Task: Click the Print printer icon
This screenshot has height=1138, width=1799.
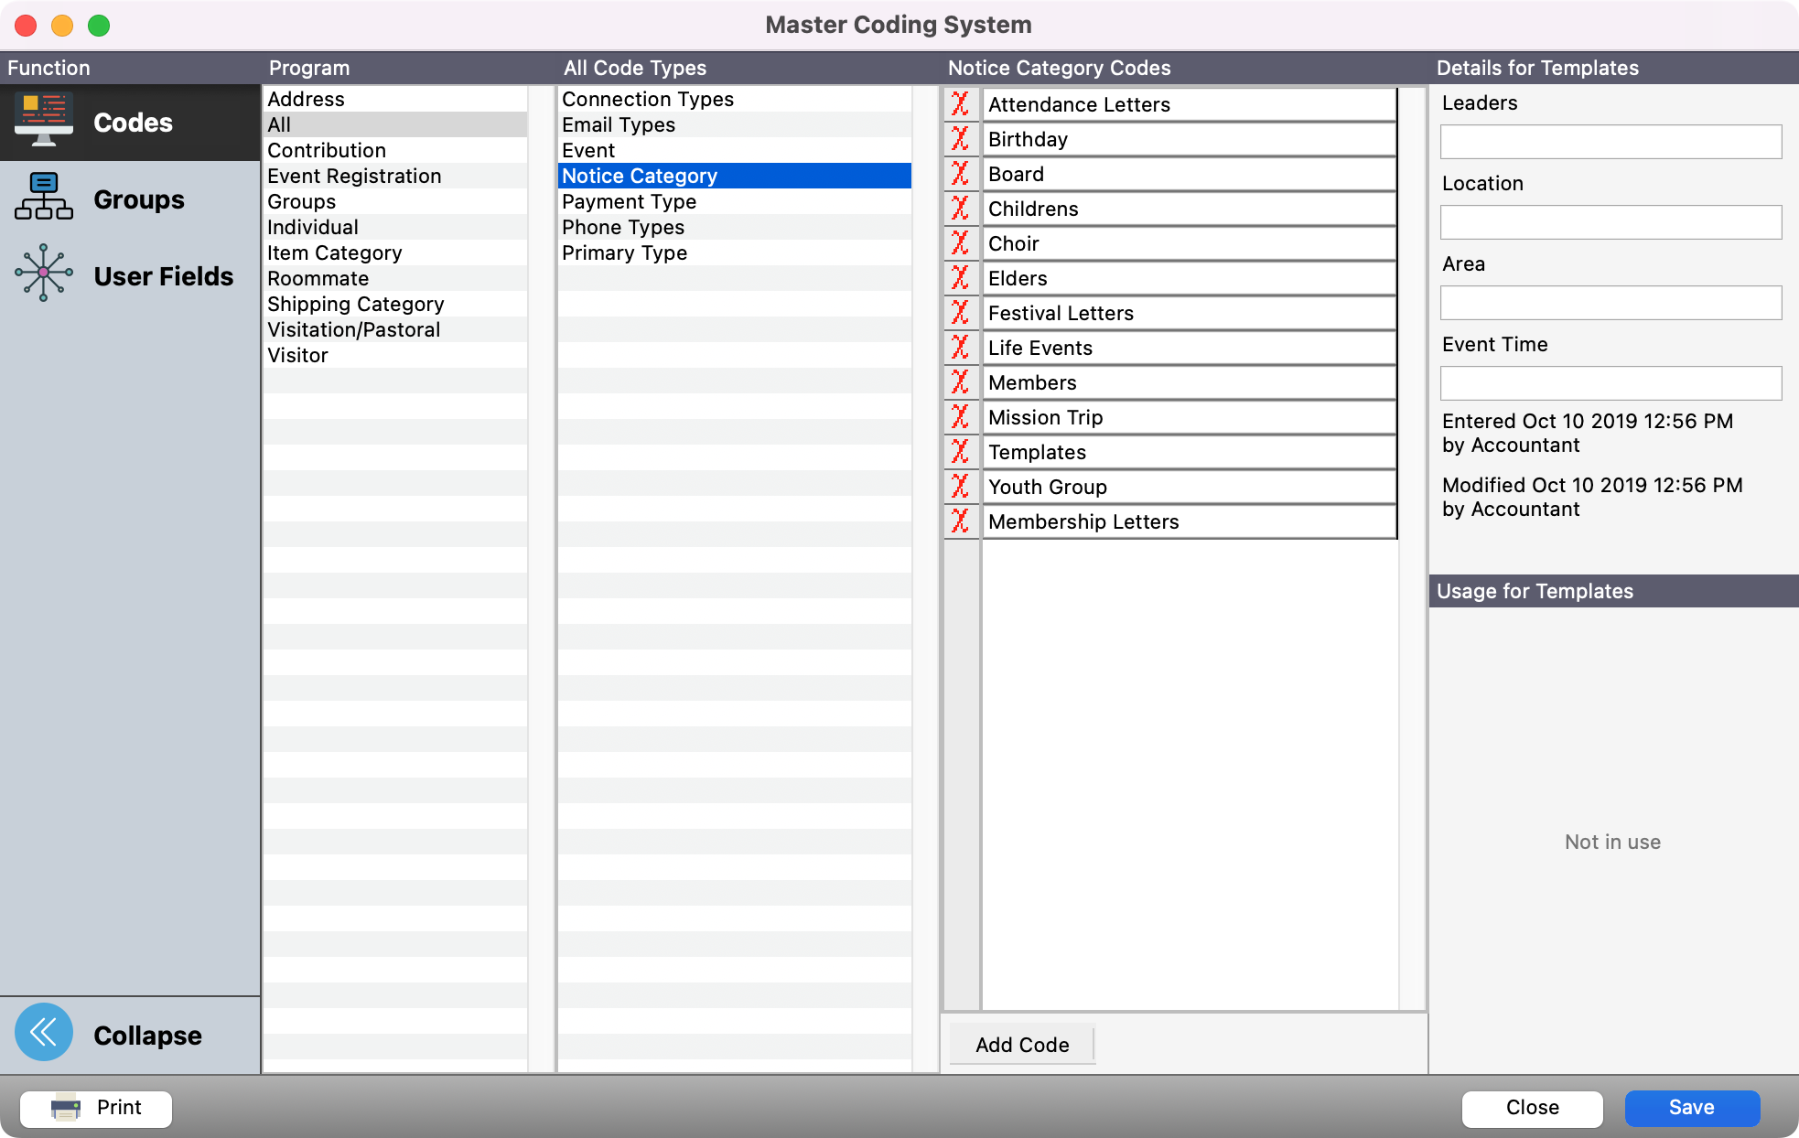Action: [x=61, y=1108]
